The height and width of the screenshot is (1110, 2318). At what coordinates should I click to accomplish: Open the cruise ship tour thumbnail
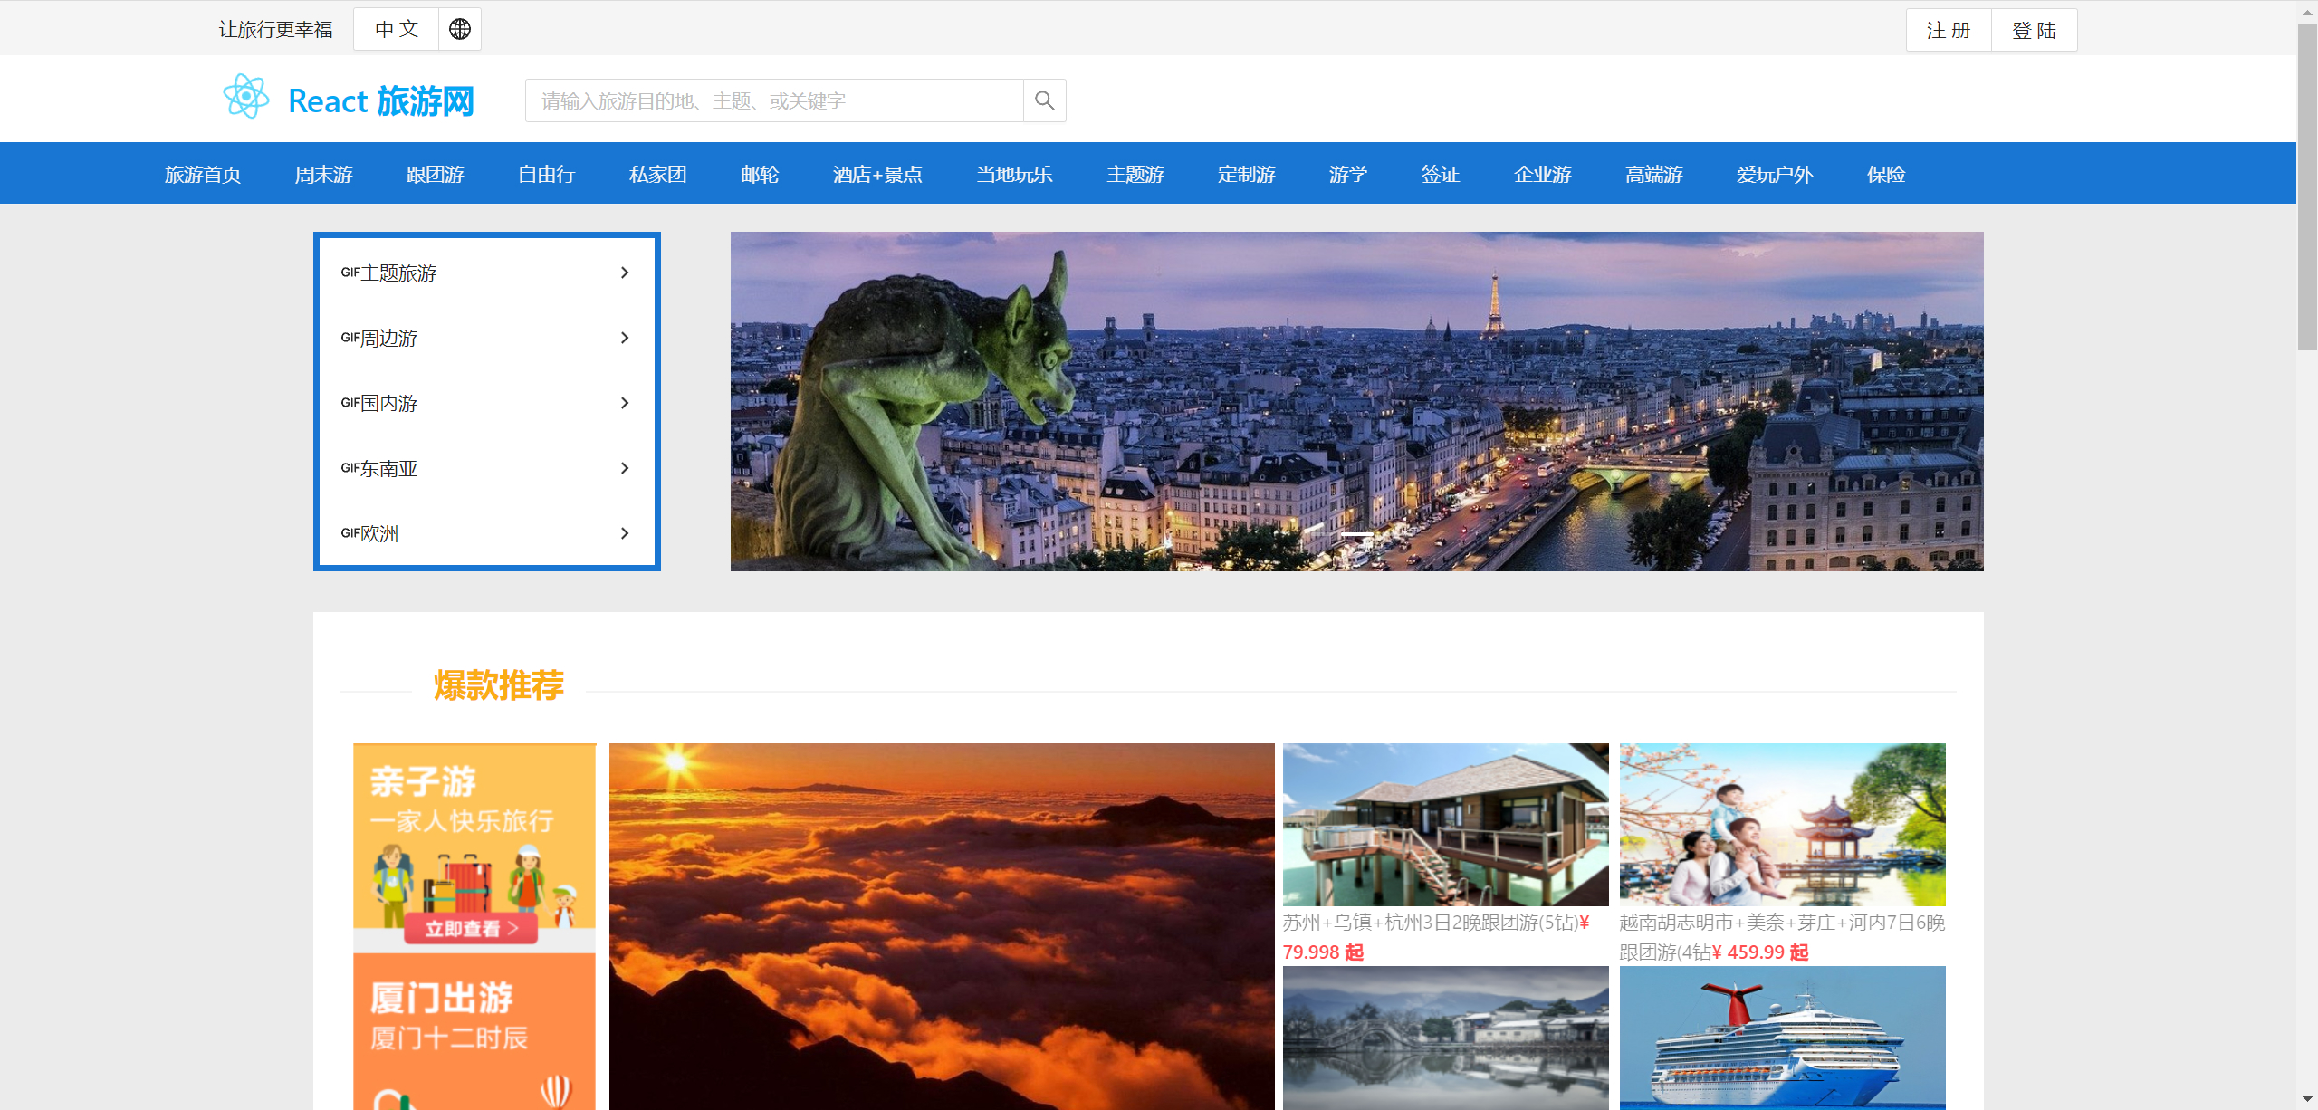[x=1781, y=1038]
